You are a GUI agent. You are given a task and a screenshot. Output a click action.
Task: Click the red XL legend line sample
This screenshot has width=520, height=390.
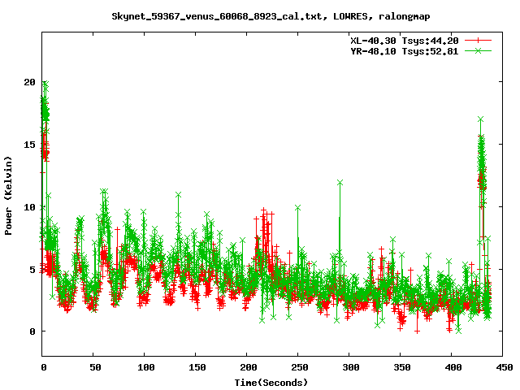478,41
